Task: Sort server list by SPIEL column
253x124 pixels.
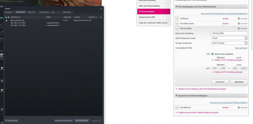Action: 49,17
